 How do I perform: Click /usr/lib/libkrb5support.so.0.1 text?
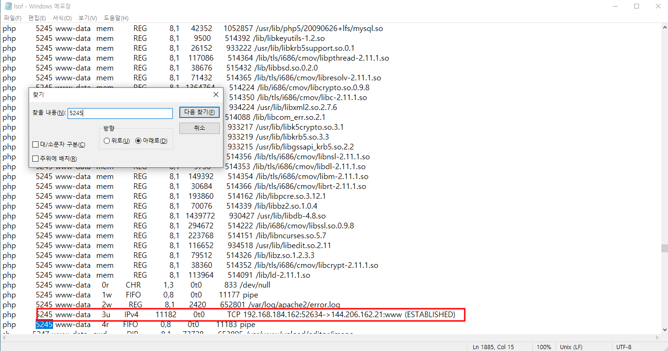(x=304, y=48)
